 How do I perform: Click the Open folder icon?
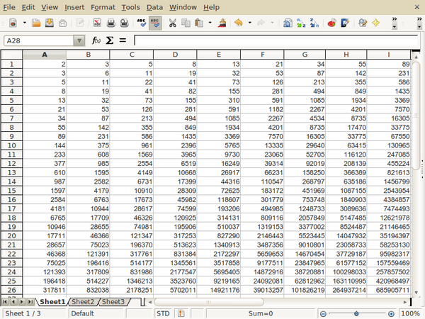point(36,23)
